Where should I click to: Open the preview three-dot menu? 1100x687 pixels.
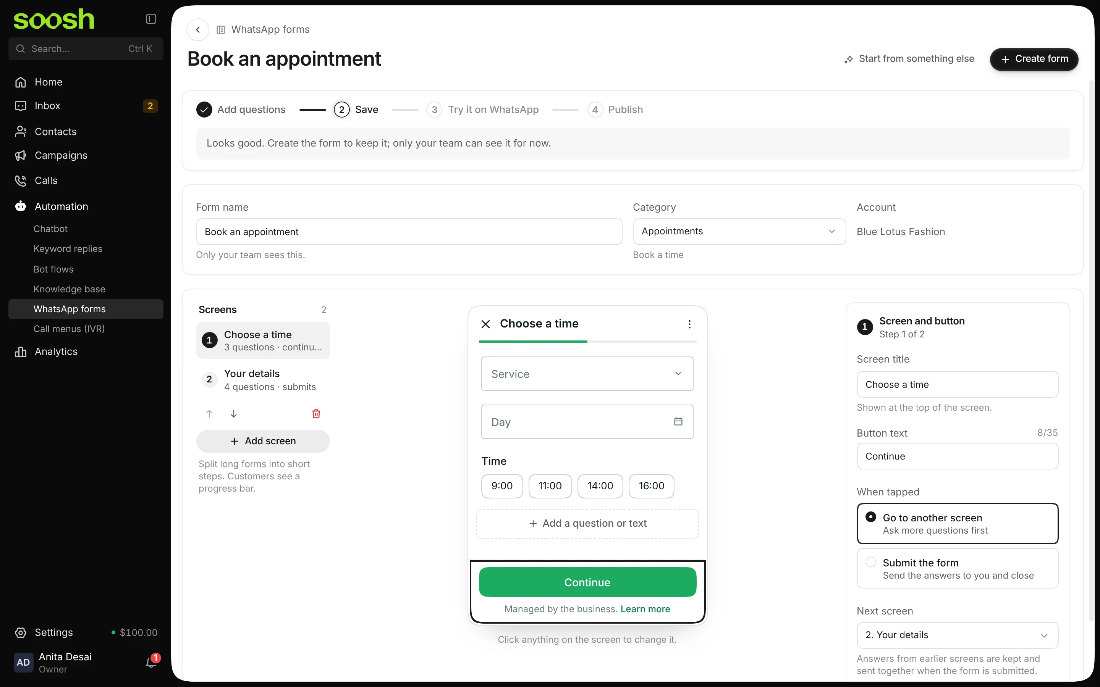point(689,324)
